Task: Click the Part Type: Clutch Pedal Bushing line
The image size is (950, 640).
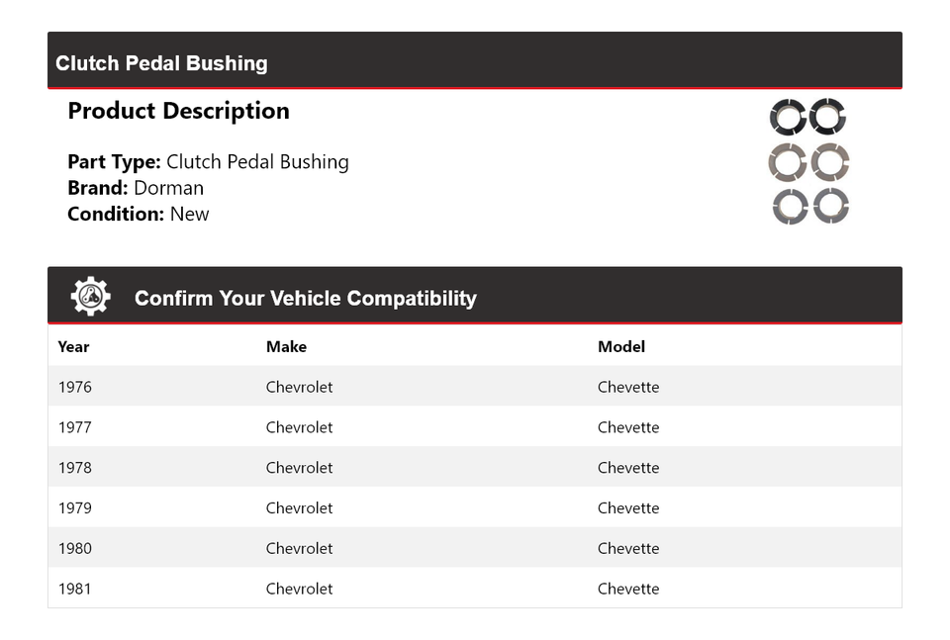Action: pos(208,162)
